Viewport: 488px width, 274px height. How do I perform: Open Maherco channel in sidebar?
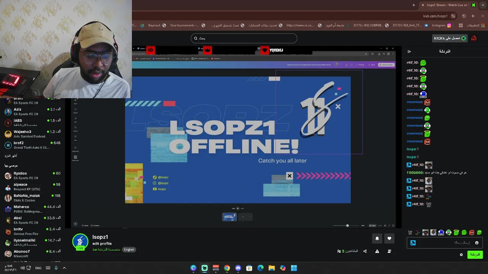(32, 209)
